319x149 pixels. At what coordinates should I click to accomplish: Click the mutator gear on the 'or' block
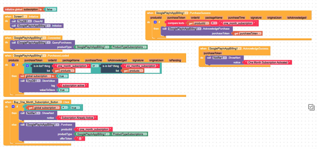pyautogui.click(x=27, y=66)
